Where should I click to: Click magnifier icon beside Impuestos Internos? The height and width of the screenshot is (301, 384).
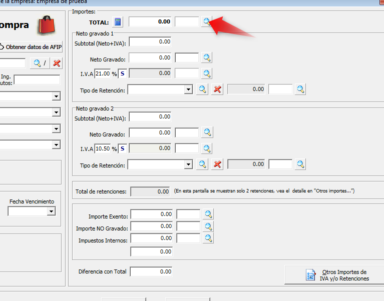pos(208,238)
